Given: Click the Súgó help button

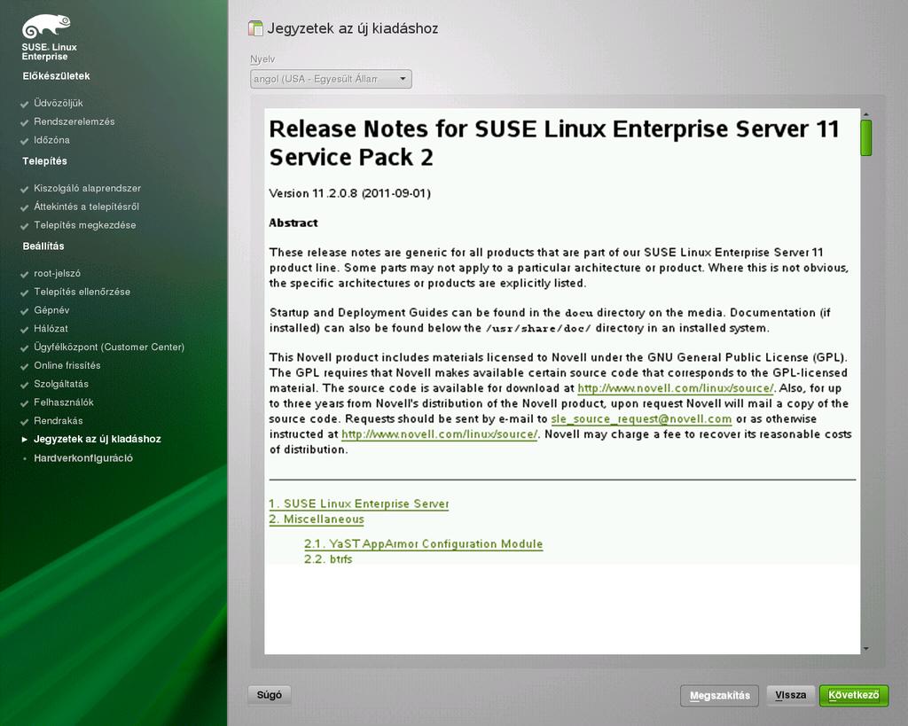Looking at the screenshot, I should [x=270, y=695].
